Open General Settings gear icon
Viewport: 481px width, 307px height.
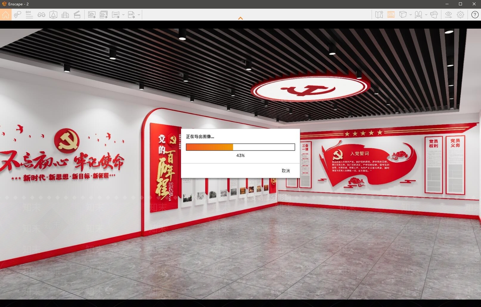pyautogui.click(x=461, y=14)
